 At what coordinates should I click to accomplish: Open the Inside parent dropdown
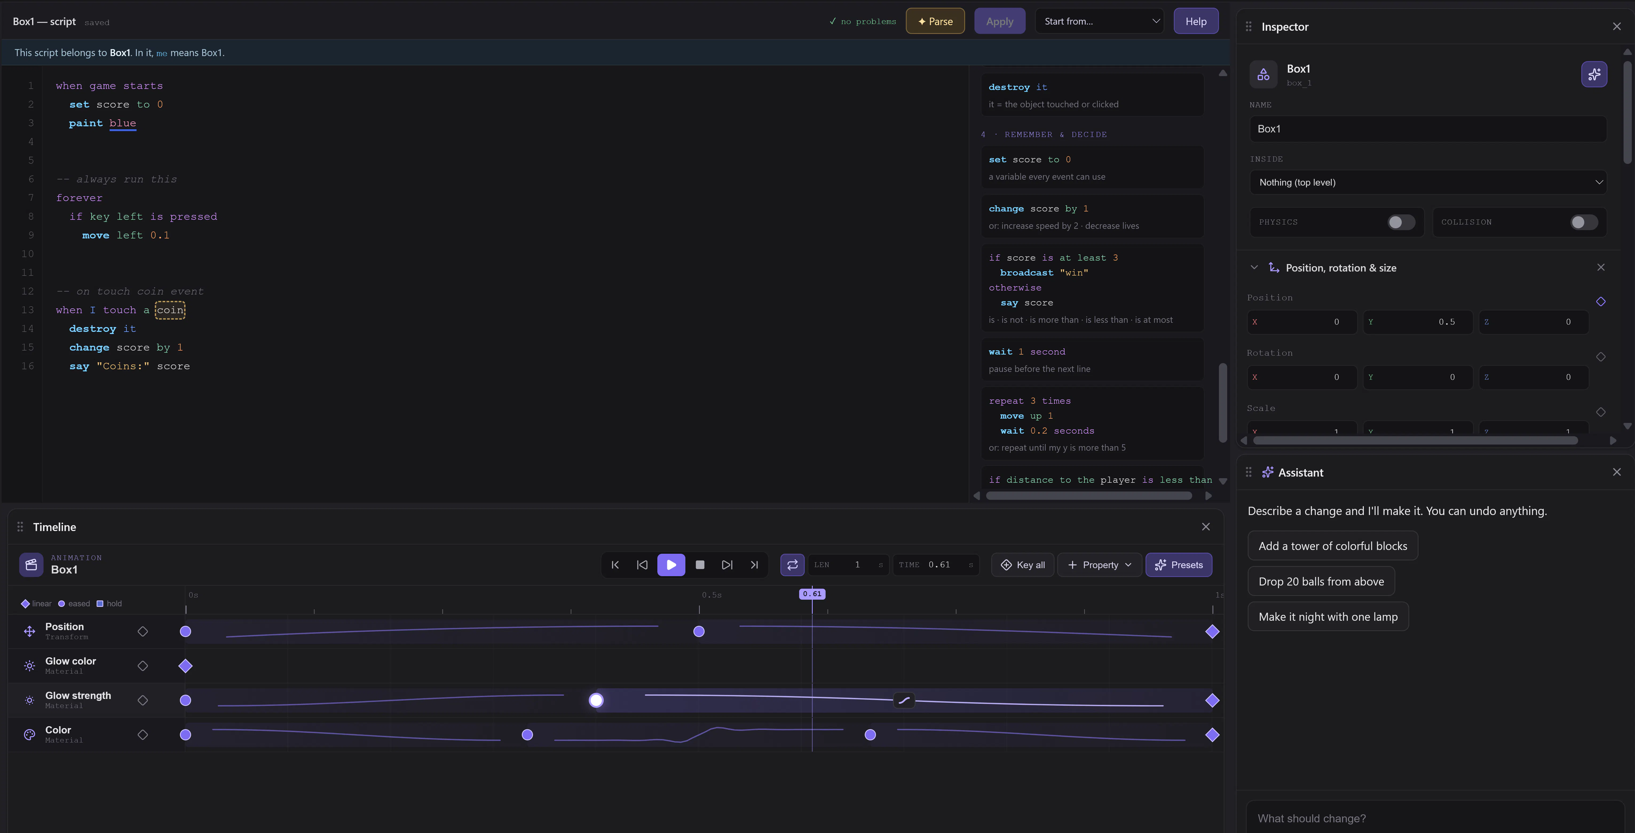[1428, 182]
